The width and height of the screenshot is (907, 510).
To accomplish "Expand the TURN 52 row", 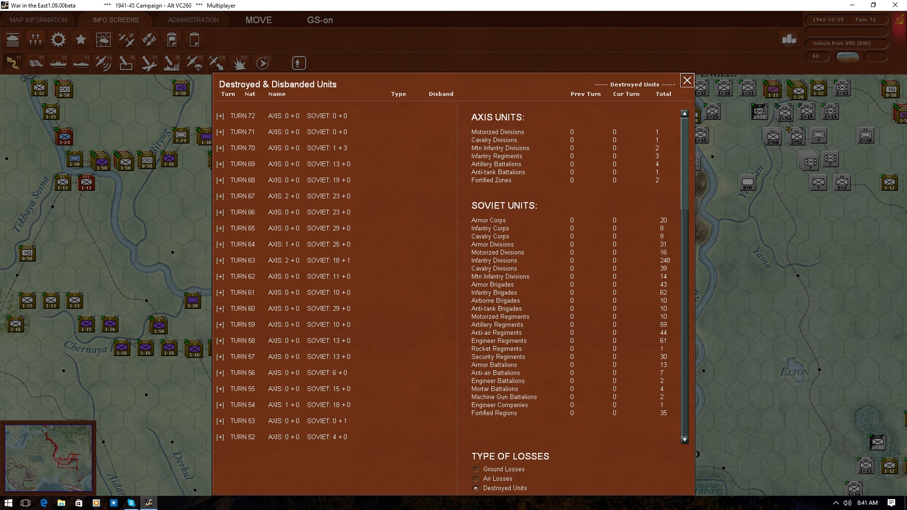I will (220, 437).
